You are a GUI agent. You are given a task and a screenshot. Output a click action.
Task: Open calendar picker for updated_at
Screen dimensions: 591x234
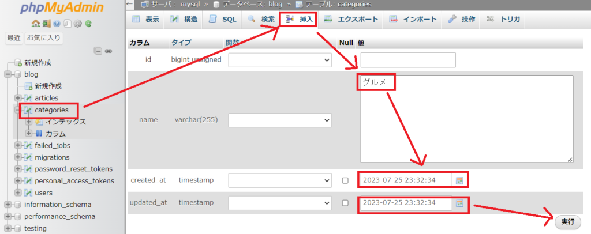[x=459, y=203]
